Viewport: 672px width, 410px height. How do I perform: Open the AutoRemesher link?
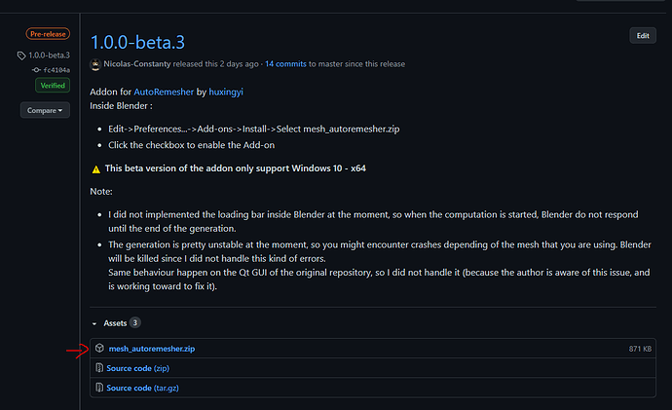coord(164,92)
